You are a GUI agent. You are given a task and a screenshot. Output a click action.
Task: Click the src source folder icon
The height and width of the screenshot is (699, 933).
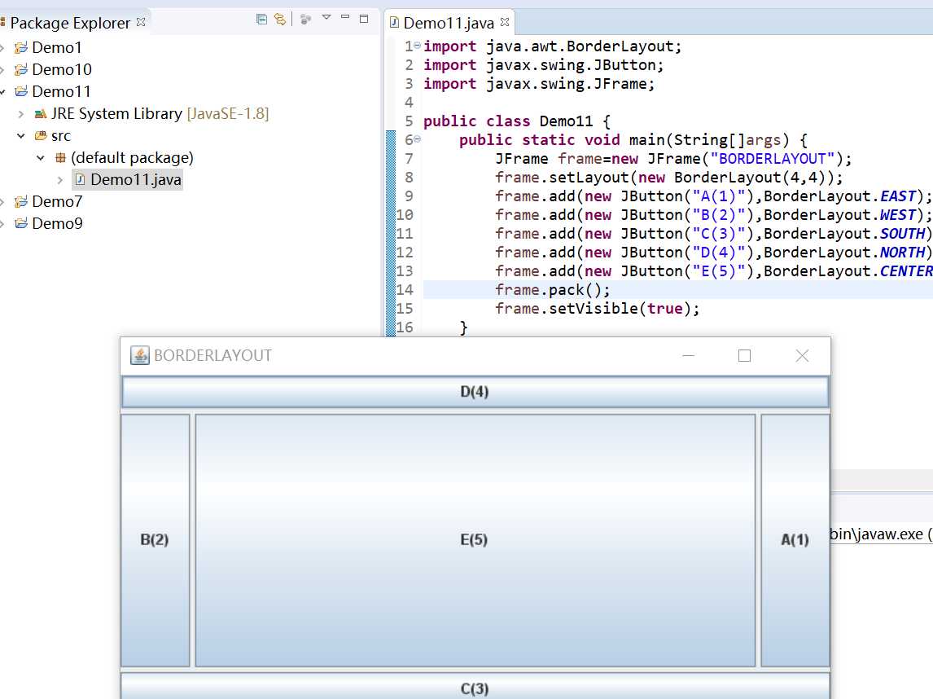click(41, 136)
